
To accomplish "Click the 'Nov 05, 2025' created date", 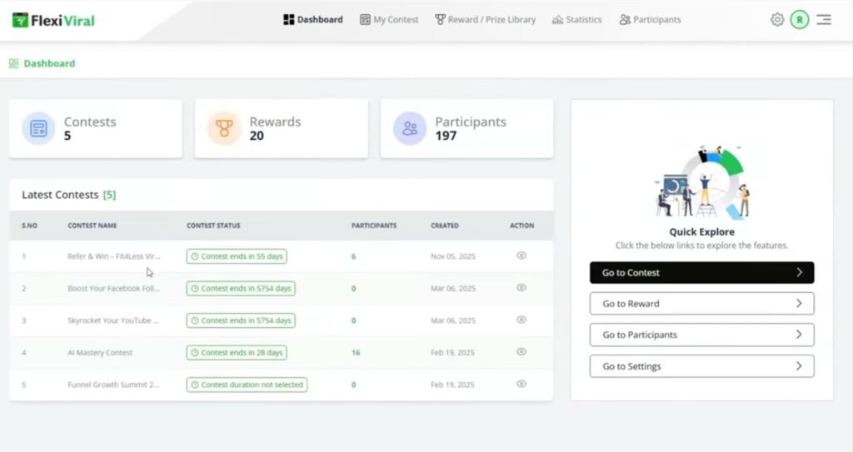I will (453, 256).
